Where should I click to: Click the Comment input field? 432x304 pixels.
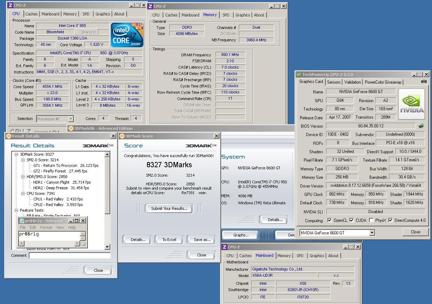pos(70,256)
